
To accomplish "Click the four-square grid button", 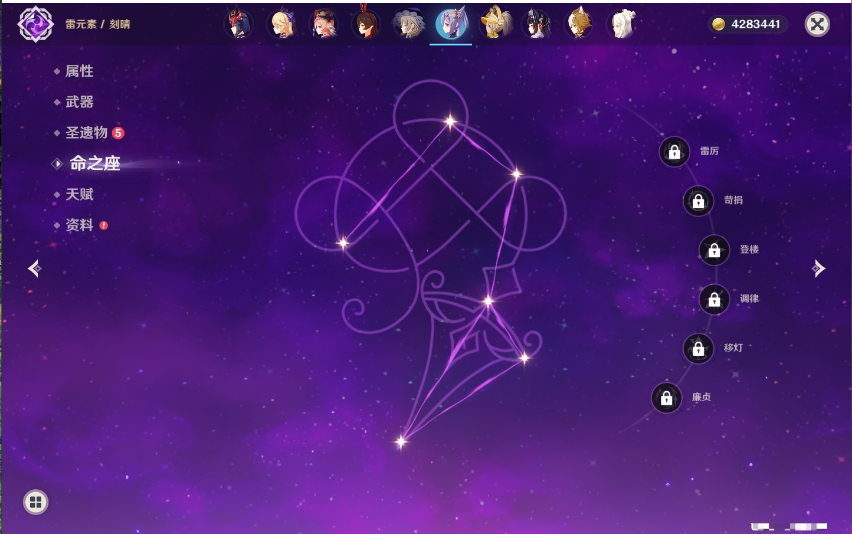I will tap(35, 502).
